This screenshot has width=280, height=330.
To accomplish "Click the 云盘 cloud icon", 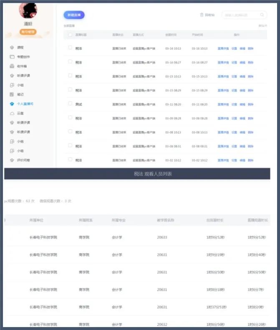I will click(x=12, y=113).
